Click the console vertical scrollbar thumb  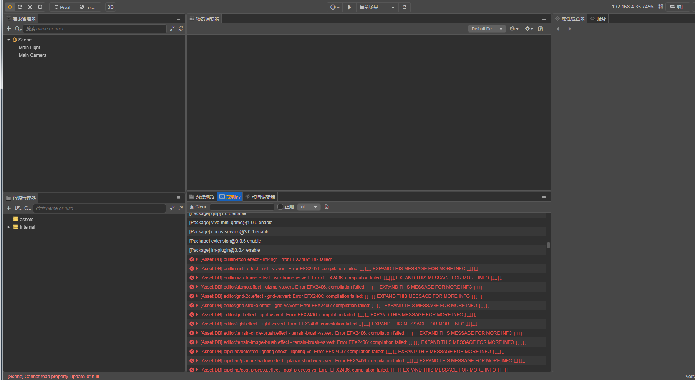[x=549, y=245]
